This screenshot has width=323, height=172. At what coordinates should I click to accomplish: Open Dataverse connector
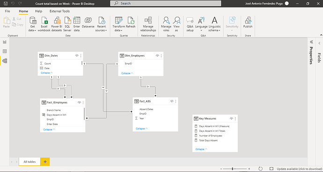click(88, 22)
